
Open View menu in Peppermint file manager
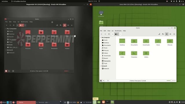14,22
